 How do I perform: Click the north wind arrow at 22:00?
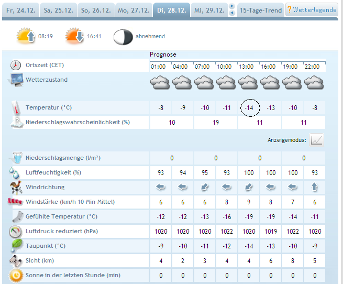(315, 187)
